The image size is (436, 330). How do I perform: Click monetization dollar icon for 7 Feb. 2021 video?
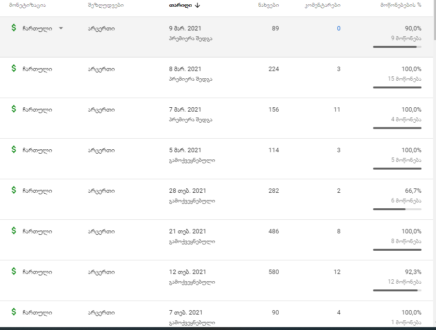(14, 312)
